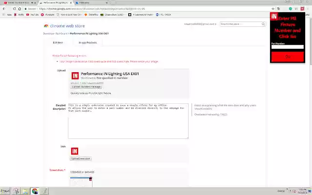Bookmark this page with the star icon
Viewport: 312px width, 195px height.
(273, 9)
